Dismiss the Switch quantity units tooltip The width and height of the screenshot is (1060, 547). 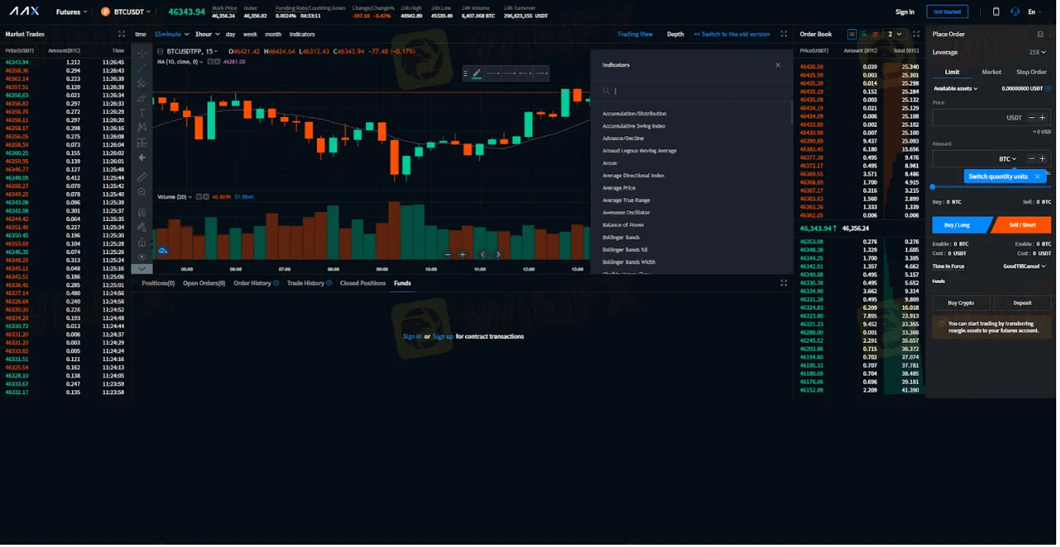[1038, 177]
